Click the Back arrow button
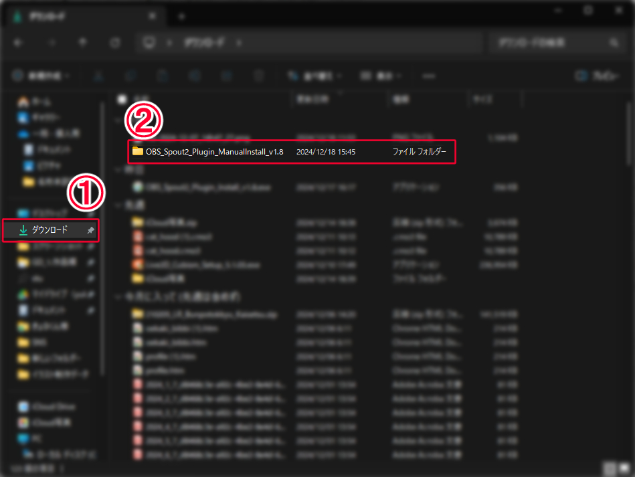This screenshot has width=635, height=477. pyautogui.click(x=18, y=43)
